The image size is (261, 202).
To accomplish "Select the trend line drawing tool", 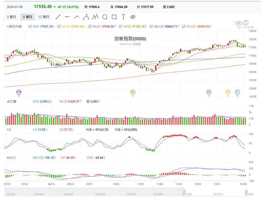I will [58, 17].
